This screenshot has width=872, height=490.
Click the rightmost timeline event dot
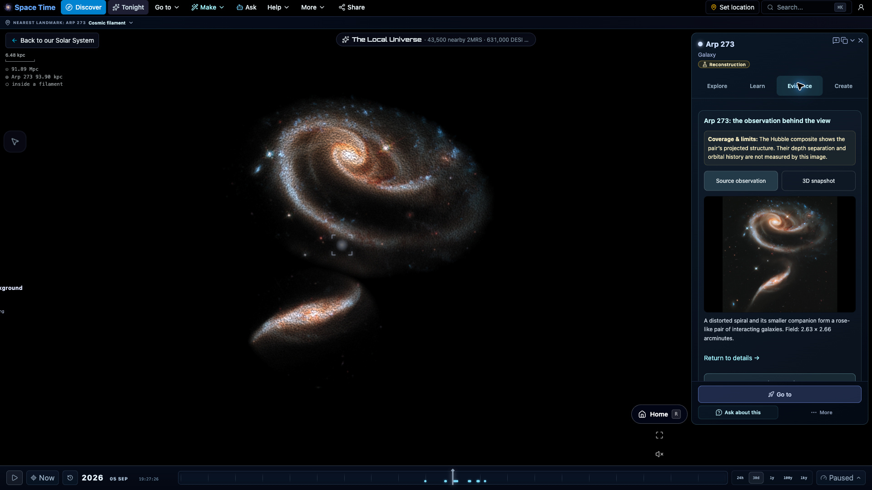(485, 481)
